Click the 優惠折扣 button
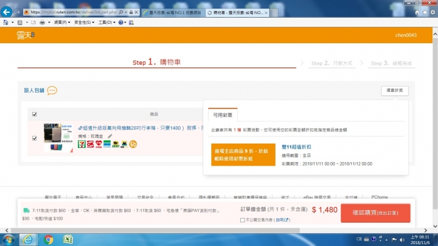Screen dimensions: 438x246 [394, 91]
